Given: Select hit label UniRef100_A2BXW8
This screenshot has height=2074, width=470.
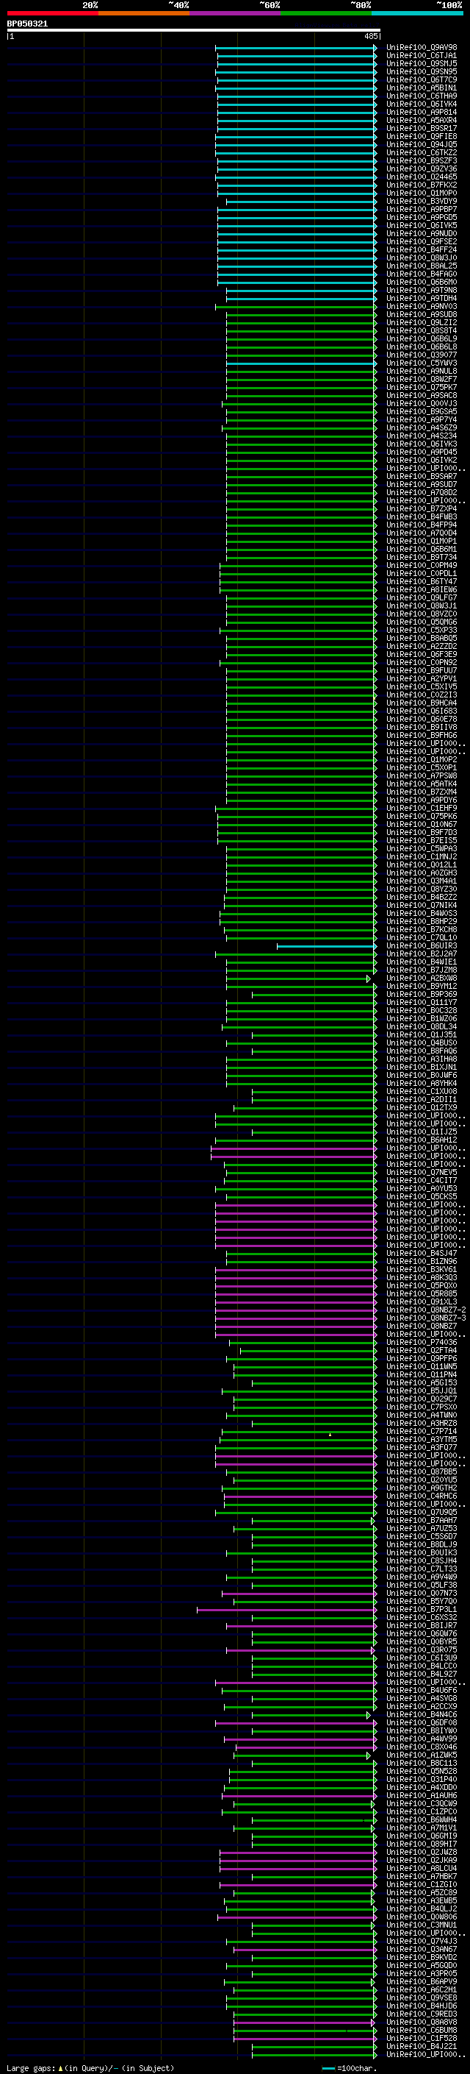Looking at the screenshot, I should coord(421,979).
